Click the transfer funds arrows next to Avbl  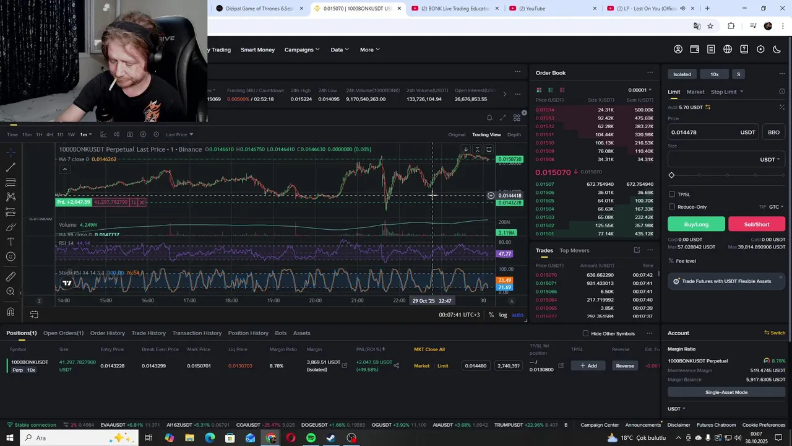708,107
